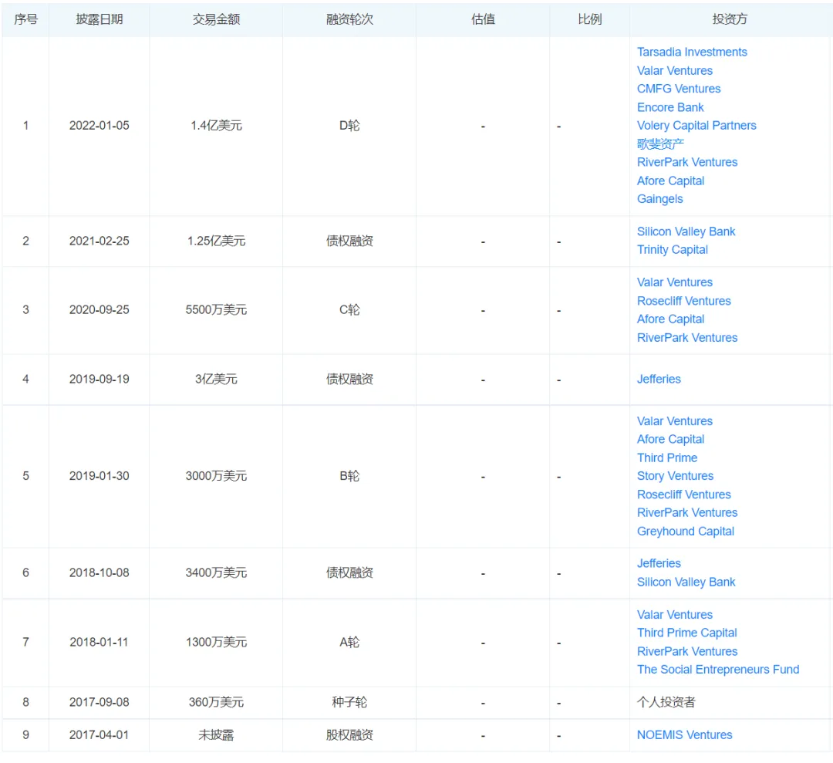Select amount cell 3000万美元
This screenshot has height=763, width=833.
click(216, 475)
